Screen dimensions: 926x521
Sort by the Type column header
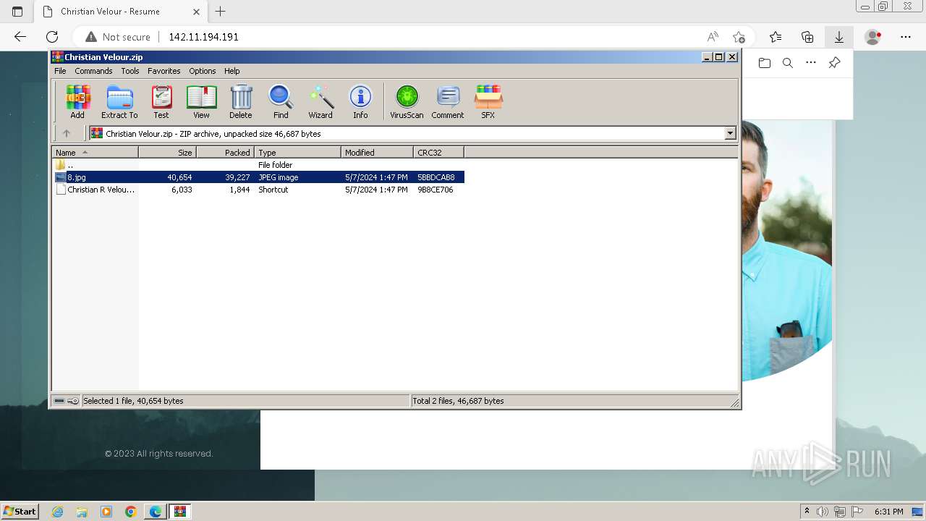pyautogui.click(x=297, y=152)
